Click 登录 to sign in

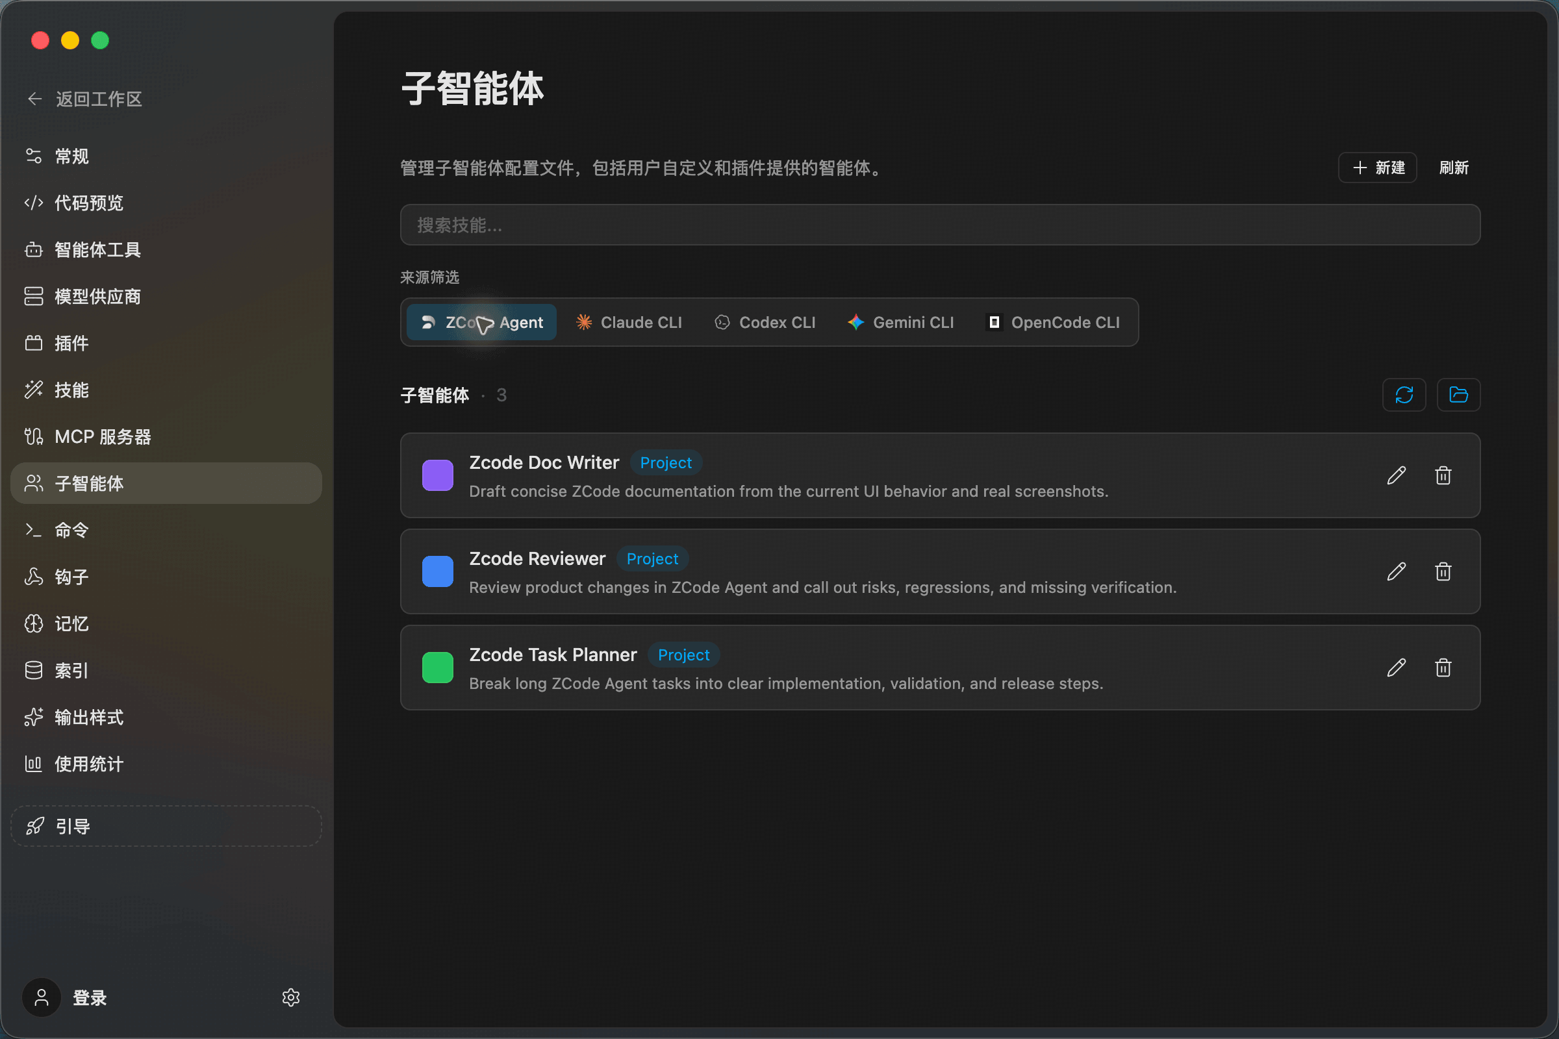coord(90,998)
